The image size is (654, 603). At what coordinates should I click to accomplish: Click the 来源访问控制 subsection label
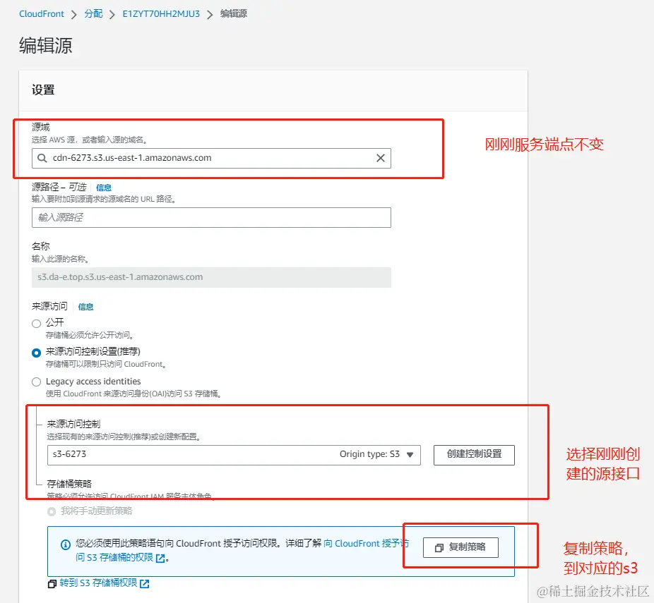pyautogui.click(x=73, y=424)
